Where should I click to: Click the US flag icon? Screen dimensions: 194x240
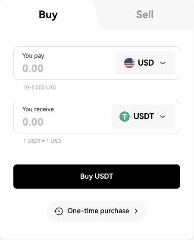tap(129, 63)
